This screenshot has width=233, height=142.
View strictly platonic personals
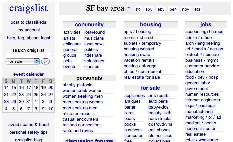(x=77, y=85)
